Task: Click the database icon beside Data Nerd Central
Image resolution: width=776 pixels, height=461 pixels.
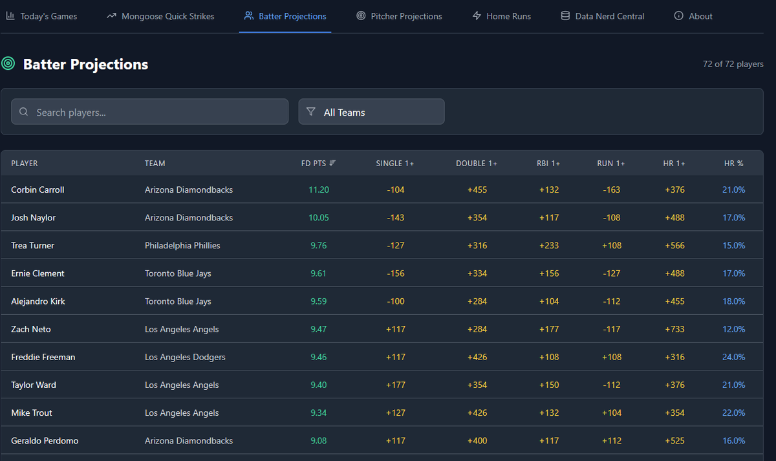Action: point(565,16)
